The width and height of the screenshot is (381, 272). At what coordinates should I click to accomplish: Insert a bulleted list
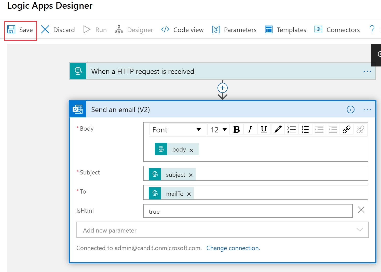pyautogui.click(x=292, y=130)
